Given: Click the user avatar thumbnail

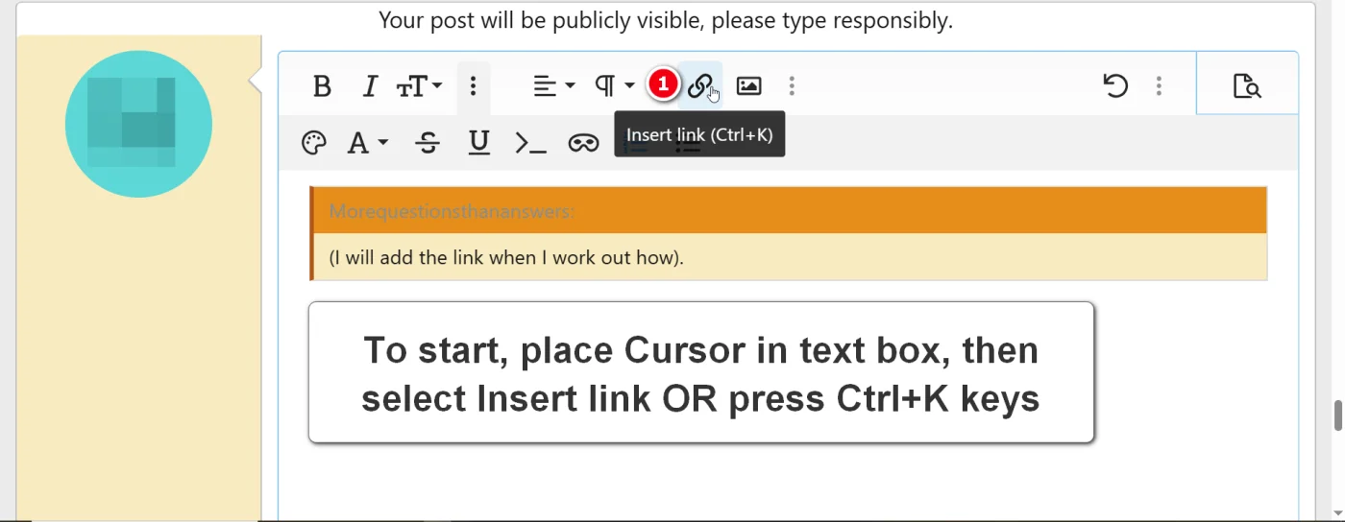Looking at the screenshot, I should (x=138, y=124).
